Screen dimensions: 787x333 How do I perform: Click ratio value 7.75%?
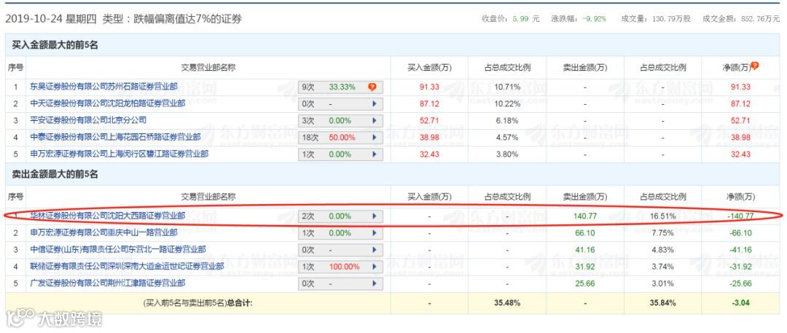(x=663, y=232)
